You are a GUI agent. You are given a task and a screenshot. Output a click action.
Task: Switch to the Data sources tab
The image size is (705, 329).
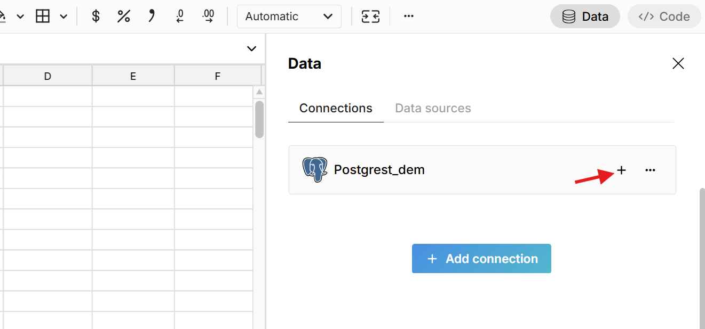[x=433, y=109]
